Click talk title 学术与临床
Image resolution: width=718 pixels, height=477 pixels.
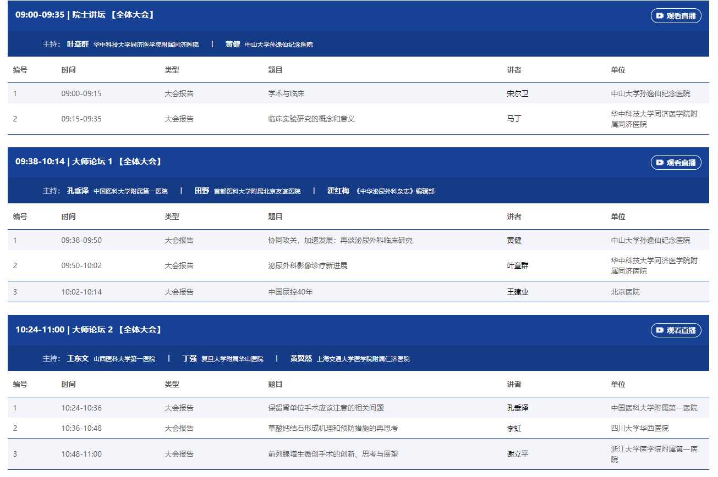pos(286,93)
